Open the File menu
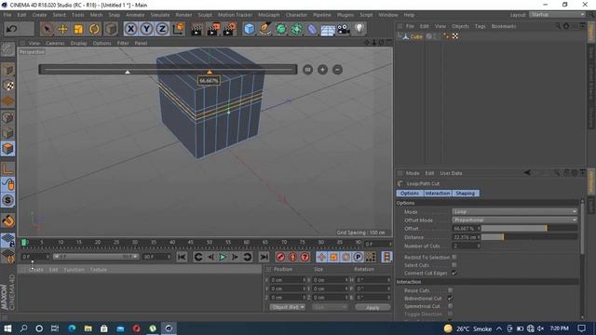 [x=7, y=15]
